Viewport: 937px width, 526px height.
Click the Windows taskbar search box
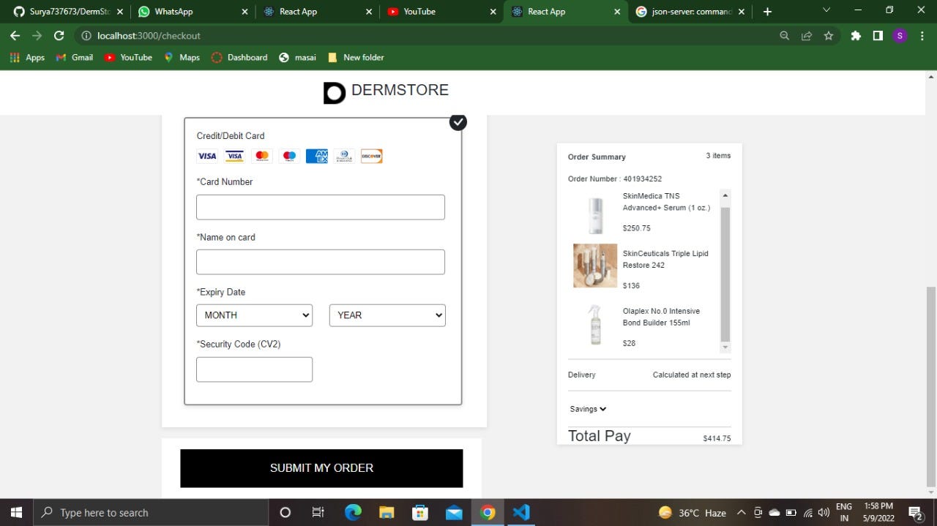click(151, 512)
